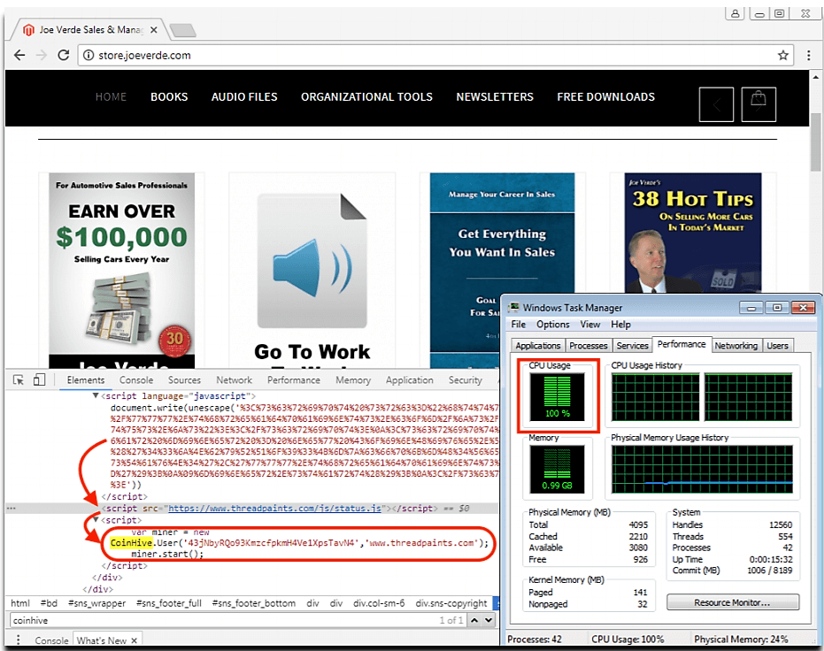Open the Task Manager File menu

tap(518, 325)
